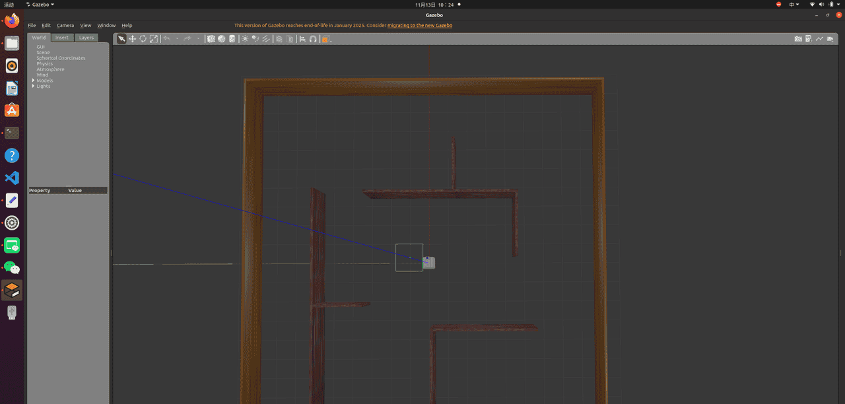845x404 pixels.
Task: Toggle snap mode magnet icon
Action: pos(313,39)
